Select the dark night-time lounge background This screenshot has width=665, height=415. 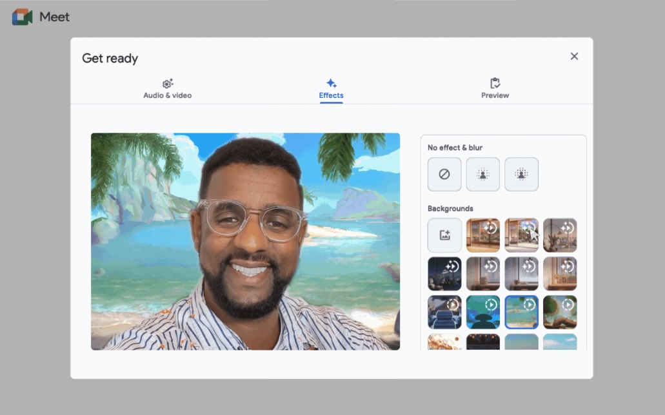(444, 274)
